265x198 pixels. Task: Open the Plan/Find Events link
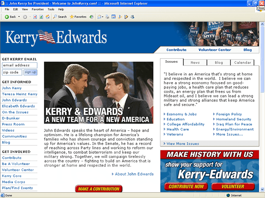pyautogui.click(x=17, y=188)
